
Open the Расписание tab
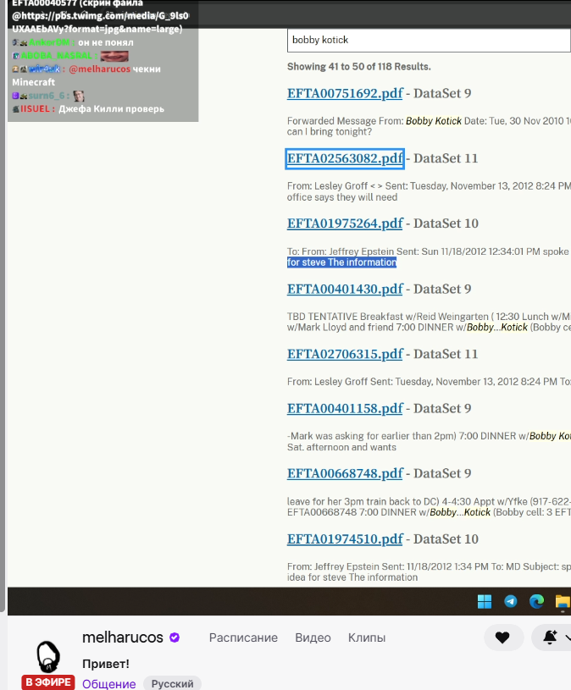click(243, 638)
